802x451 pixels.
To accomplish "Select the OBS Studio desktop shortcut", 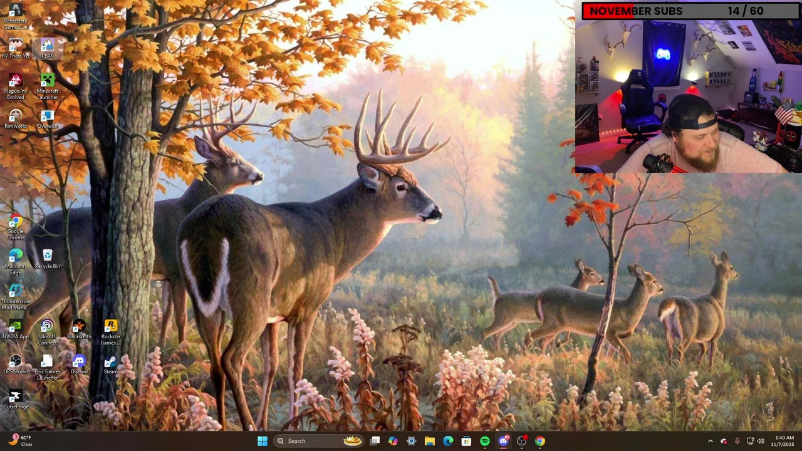I will click(x=16, y=365).
